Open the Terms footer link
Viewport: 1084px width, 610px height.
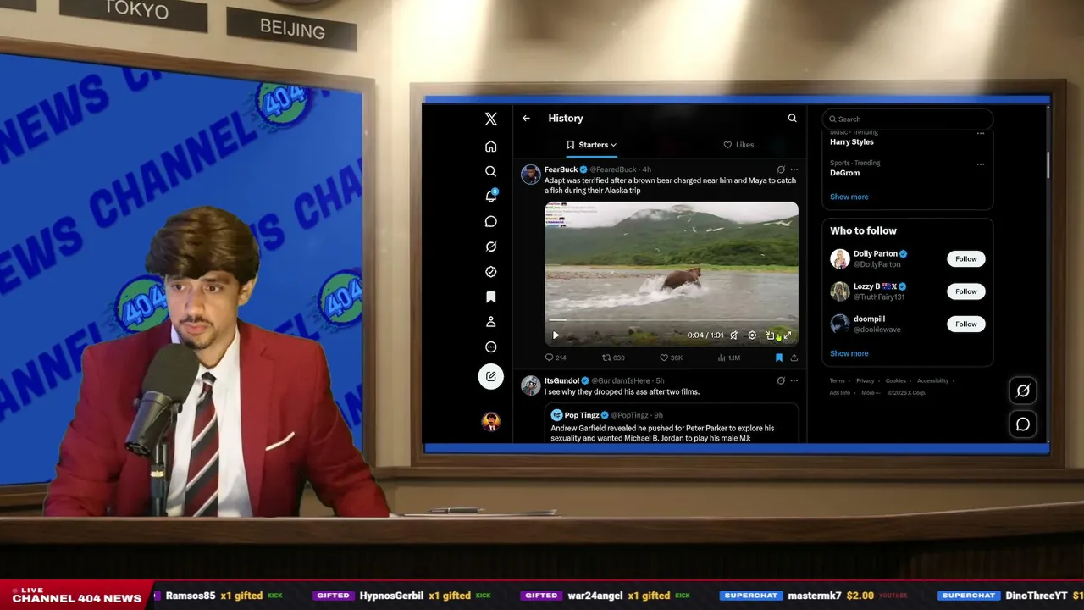click(x=838, y=381)
